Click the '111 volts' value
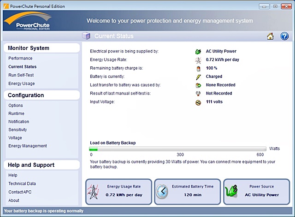The image size is (295, 217). click(x=214, y=102)
